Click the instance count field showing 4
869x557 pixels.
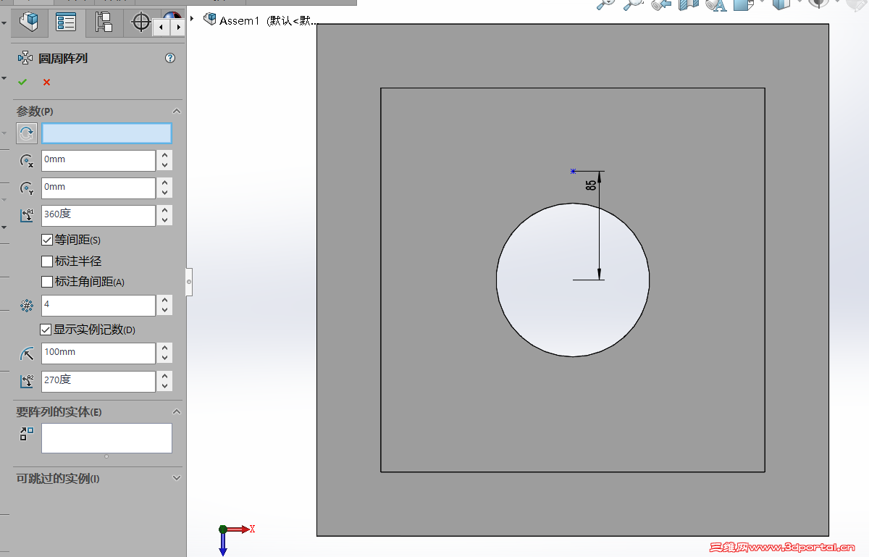click(x=98, y=306)
